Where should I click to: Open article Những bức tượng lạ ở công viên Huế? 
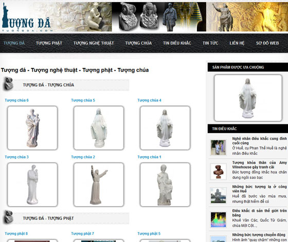[x=259, y=189]
